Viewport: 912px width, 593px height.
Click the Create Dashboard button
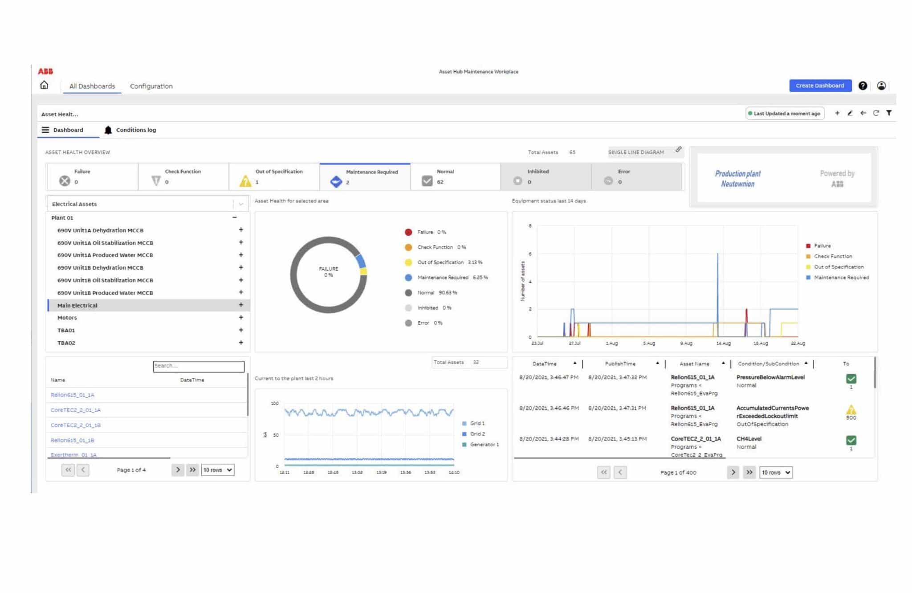click(820, 86)
